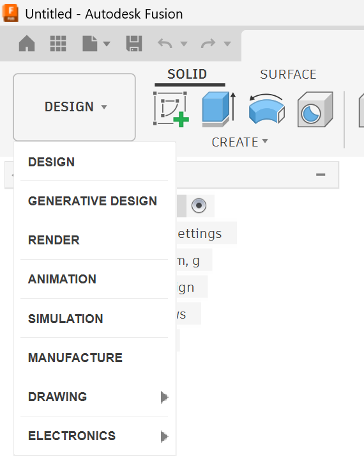Screen dimensions: 364x467
Task: Click the Undo arrow icon
Action: (165, 44)
